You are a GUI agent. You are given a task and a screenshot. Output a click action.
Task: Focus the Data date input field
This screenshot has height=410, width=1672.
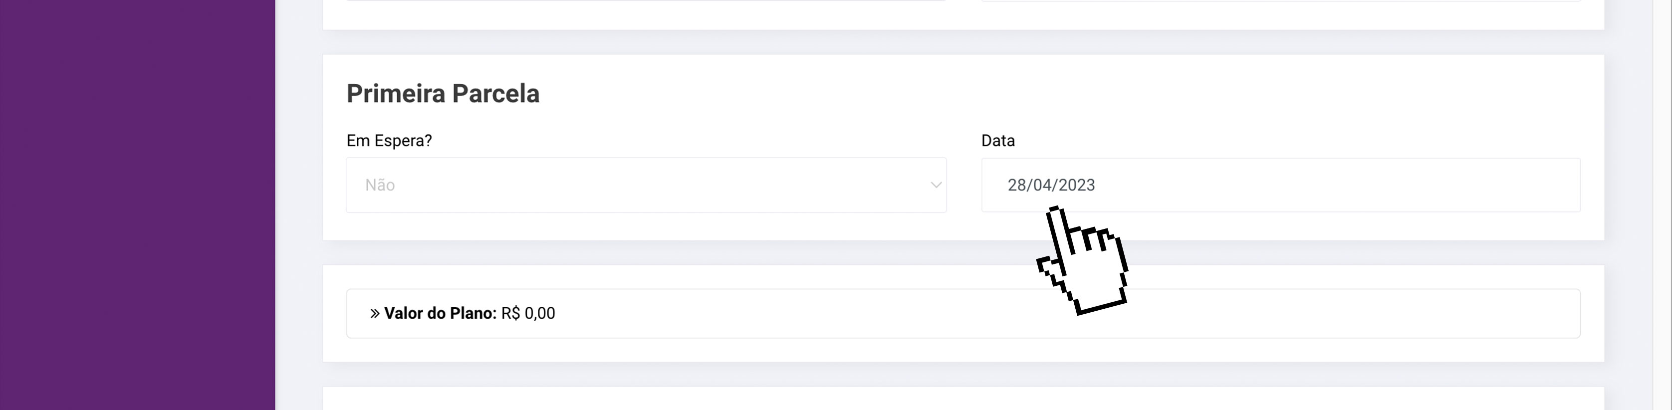[1280, 185]
